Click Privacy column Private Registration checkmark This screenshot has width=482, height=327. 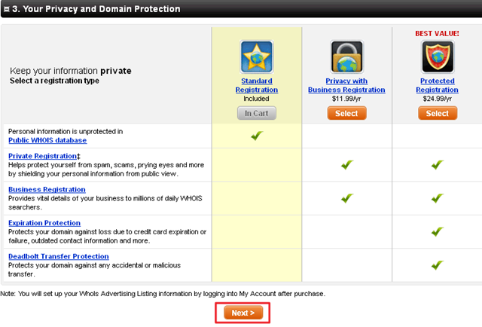(347, 164)
